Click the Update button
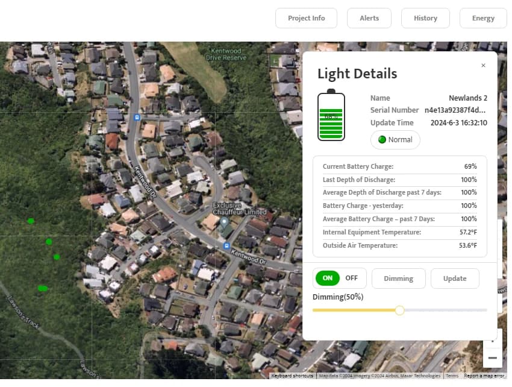Viewport: 512px width, 387px height. tap(455, 278)
